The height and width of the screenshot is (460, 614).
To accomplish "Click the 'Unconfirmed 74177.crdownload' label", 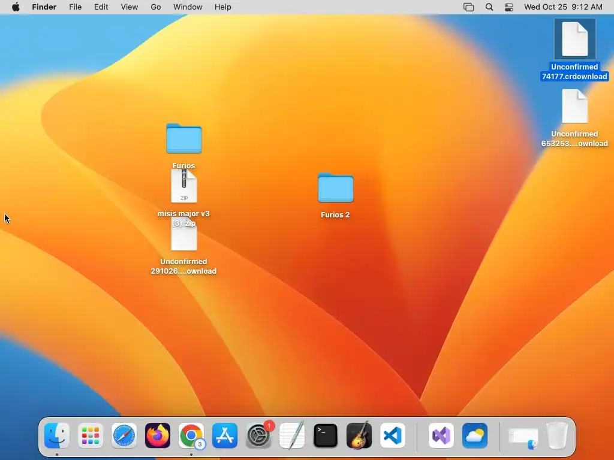I will (574, 72).
